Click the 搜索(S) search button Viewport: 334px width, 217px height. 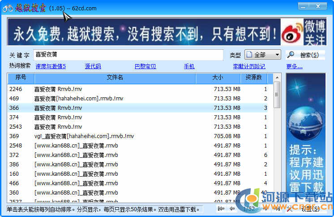pyautogui.click(x=305, y=55)
